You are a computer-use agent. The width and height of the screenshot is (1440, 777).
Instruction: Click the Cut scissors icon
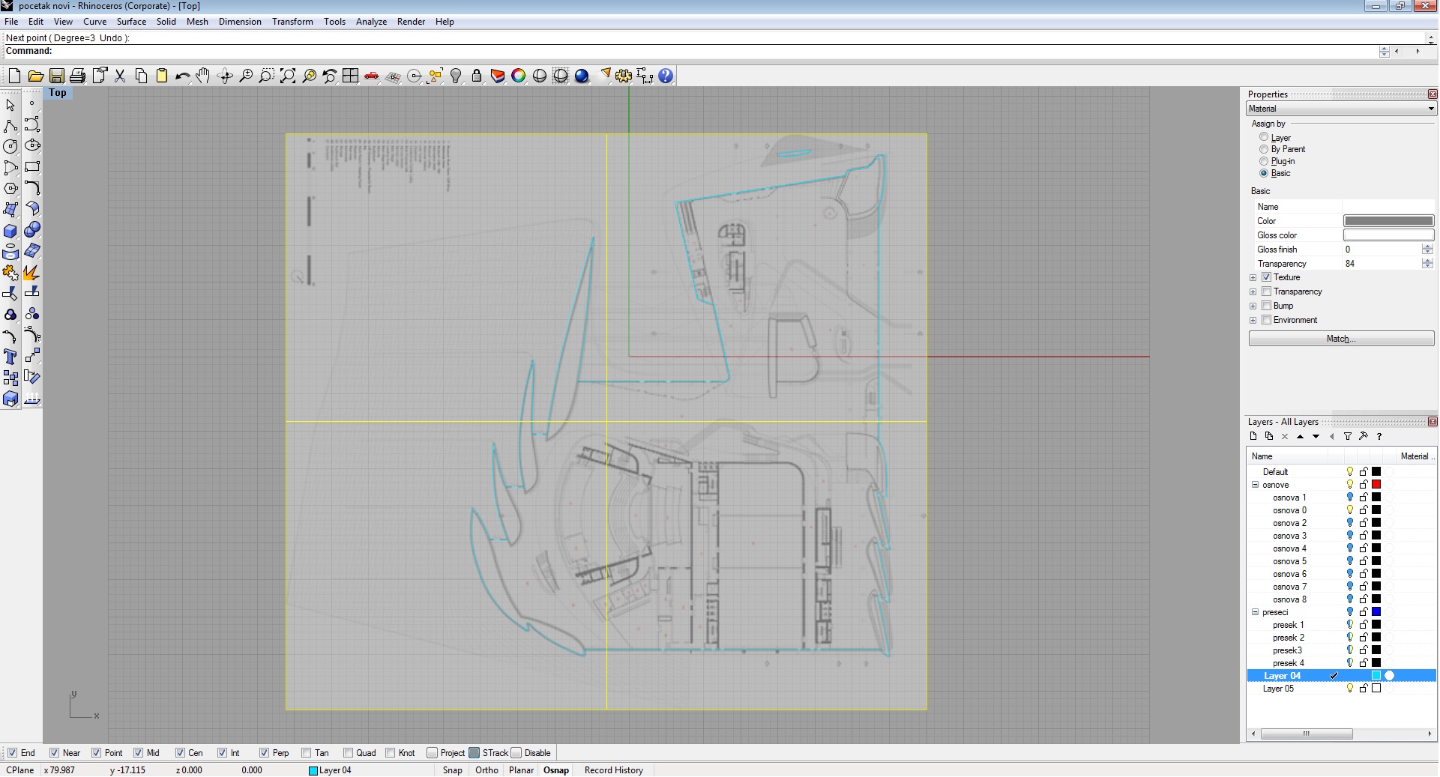(x=120, y=76)
